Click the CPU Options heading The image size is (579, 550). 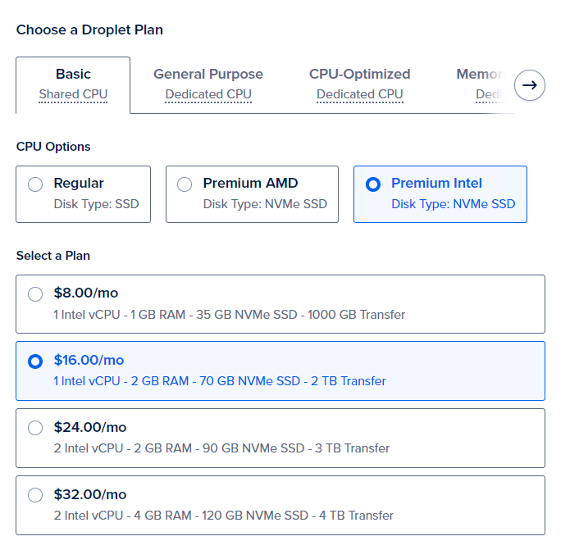tap(53, 147)
